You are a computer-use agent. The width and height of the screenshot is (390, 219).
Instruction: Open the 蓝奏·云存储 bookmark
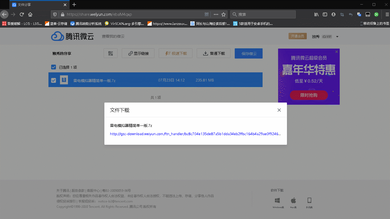tap(56, 24)
